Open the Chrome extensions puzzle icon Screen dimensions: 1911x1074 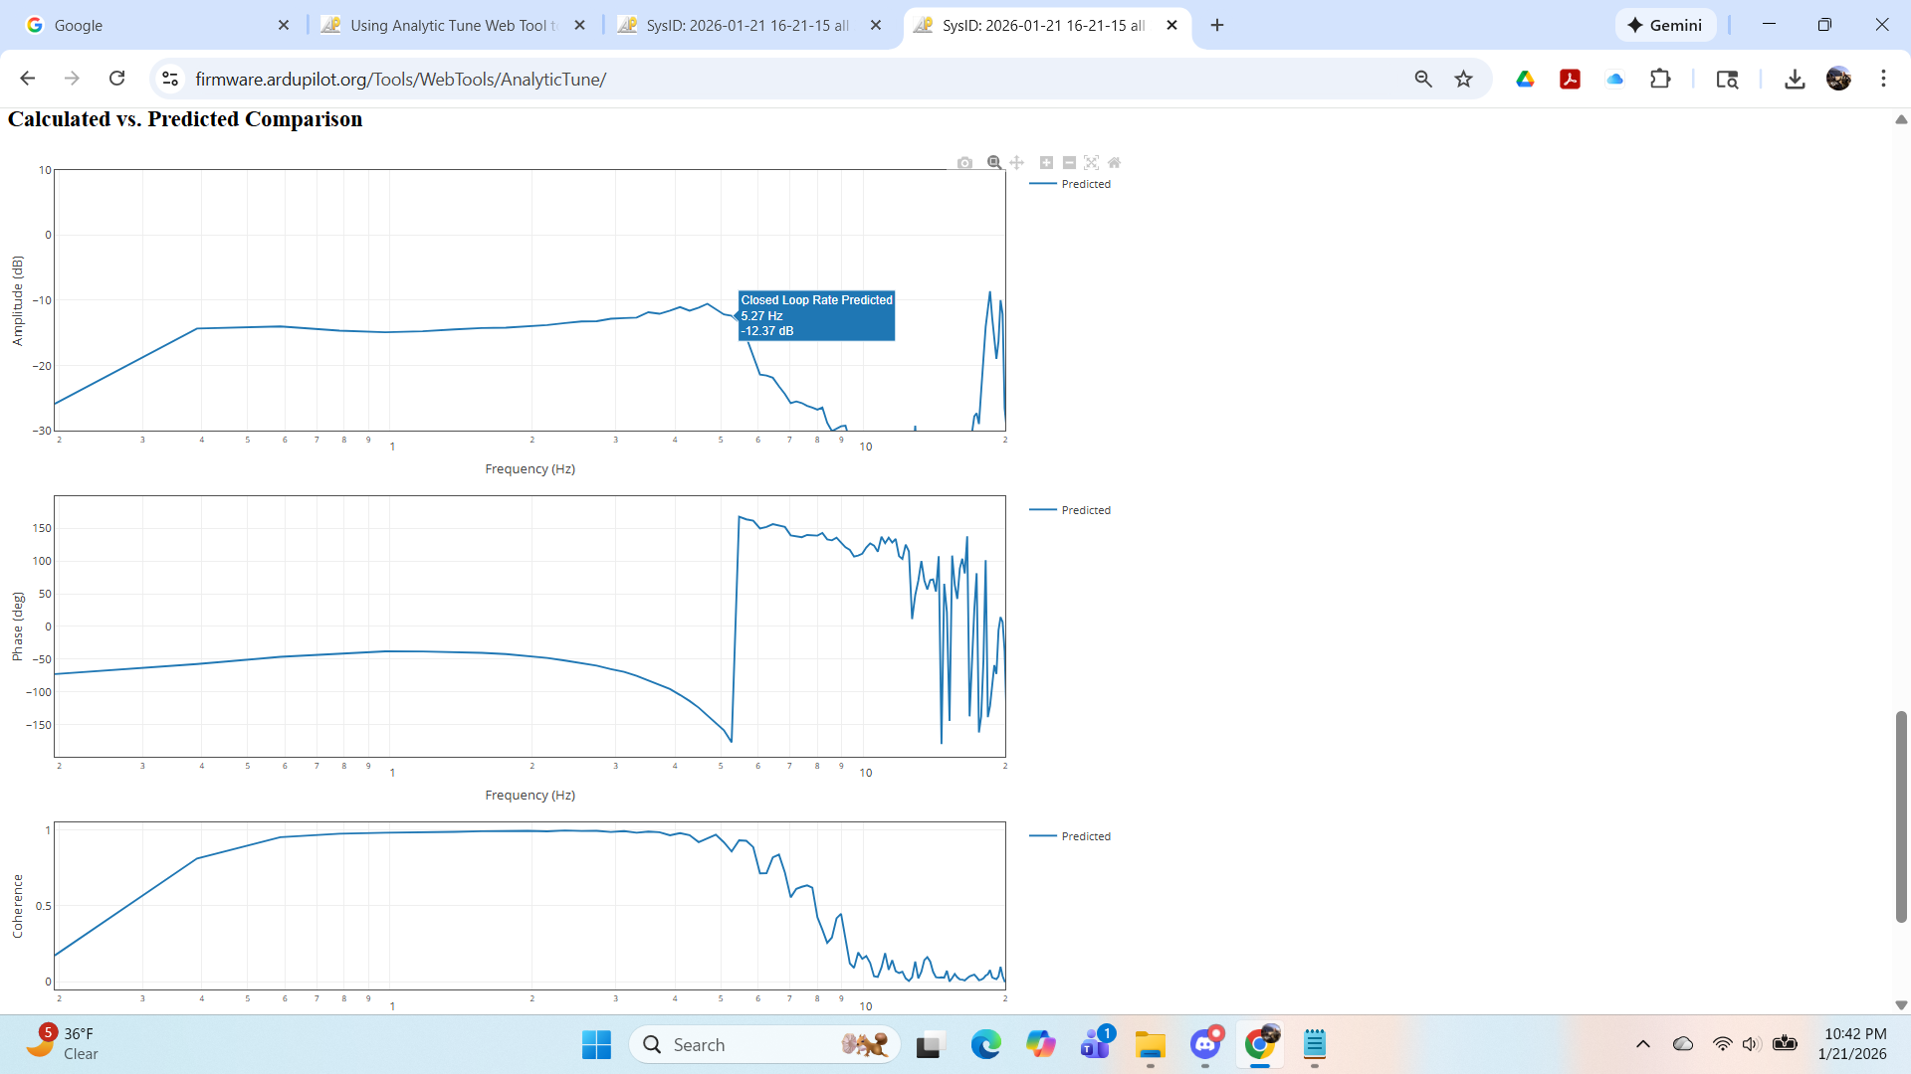[x=1659, y=79]
